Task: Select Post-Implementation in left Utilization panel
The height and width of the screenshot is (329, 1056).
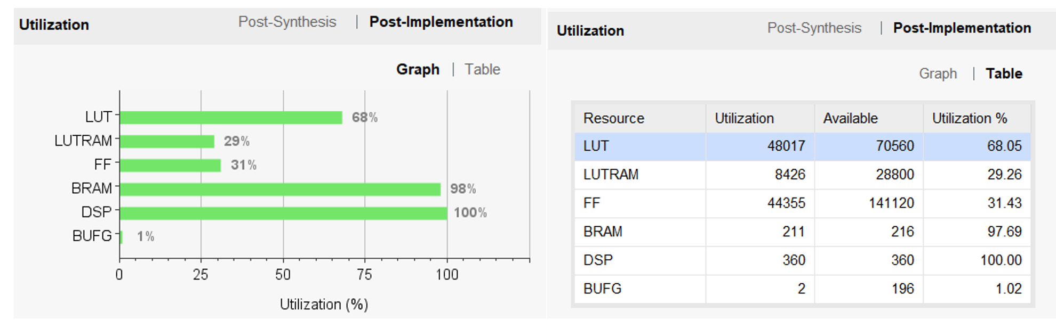Action: (x=441, y=22)
